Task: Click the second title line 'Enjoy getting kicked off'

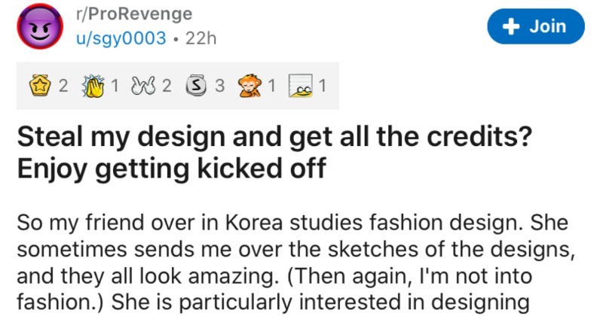Action: coord(172,169)
